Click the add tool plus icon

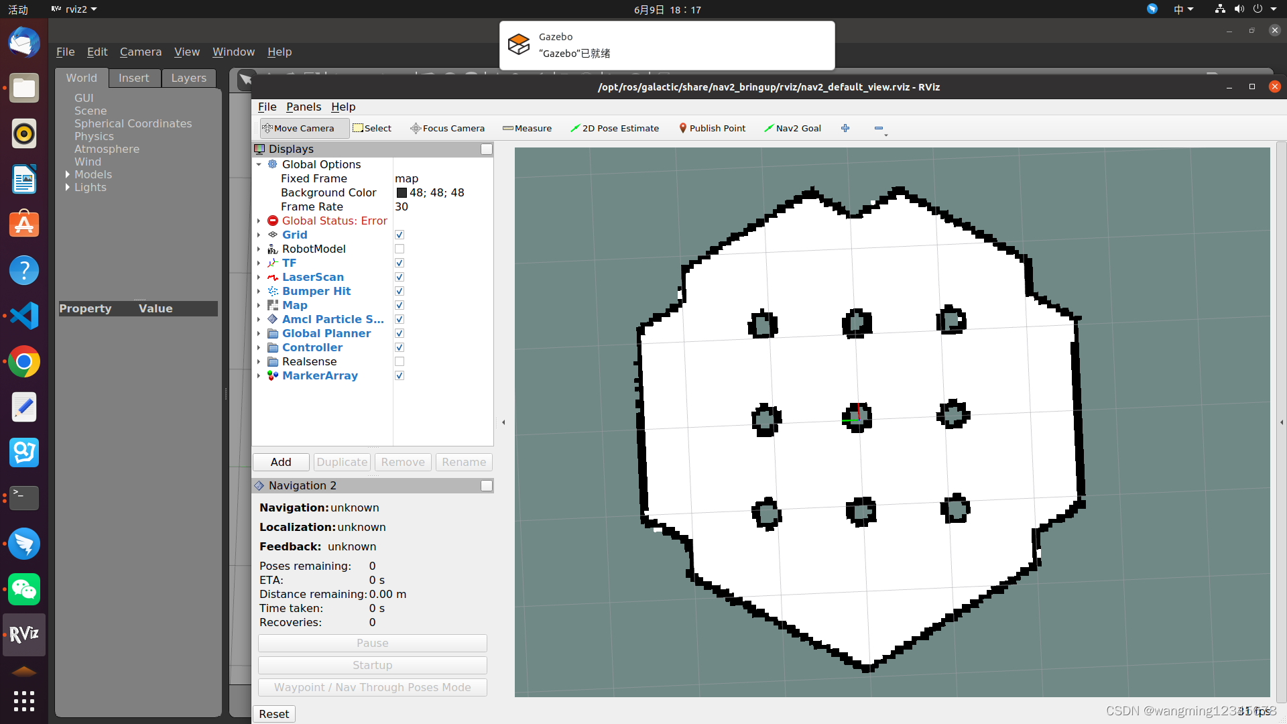[x=845, y=128]
